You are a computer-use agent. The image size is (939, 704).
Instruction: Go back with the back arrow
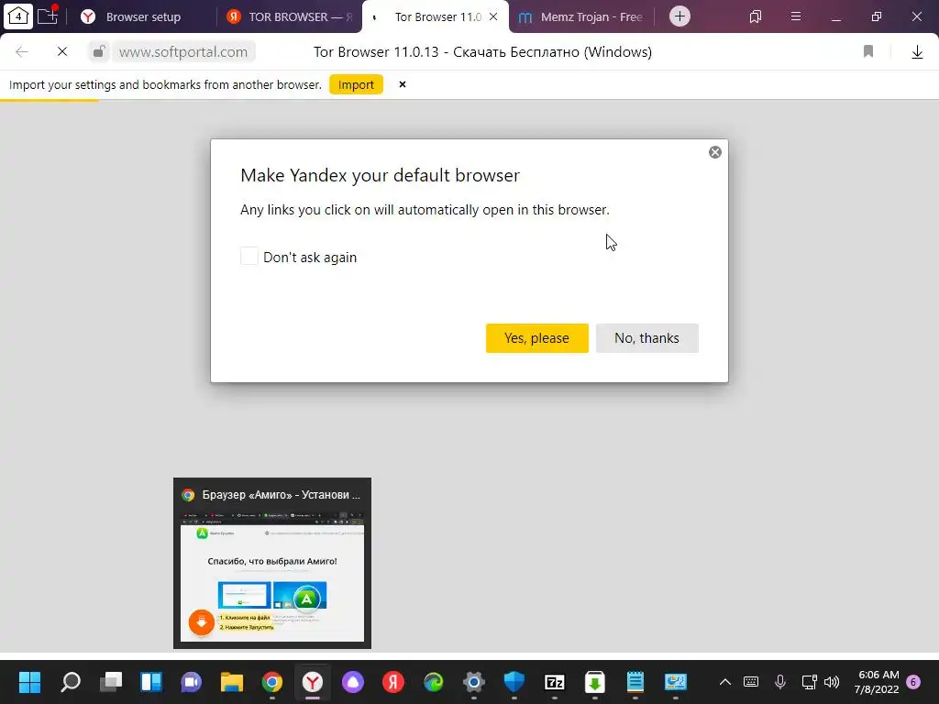point(22,52)
